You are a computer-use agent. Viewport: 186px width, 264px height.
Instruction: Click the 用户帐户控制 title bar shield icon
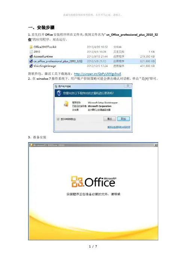click(56, 86)
